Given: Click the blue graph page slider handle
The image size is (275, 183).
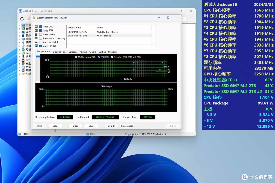Looking at the screenshot, I should 38,57.
